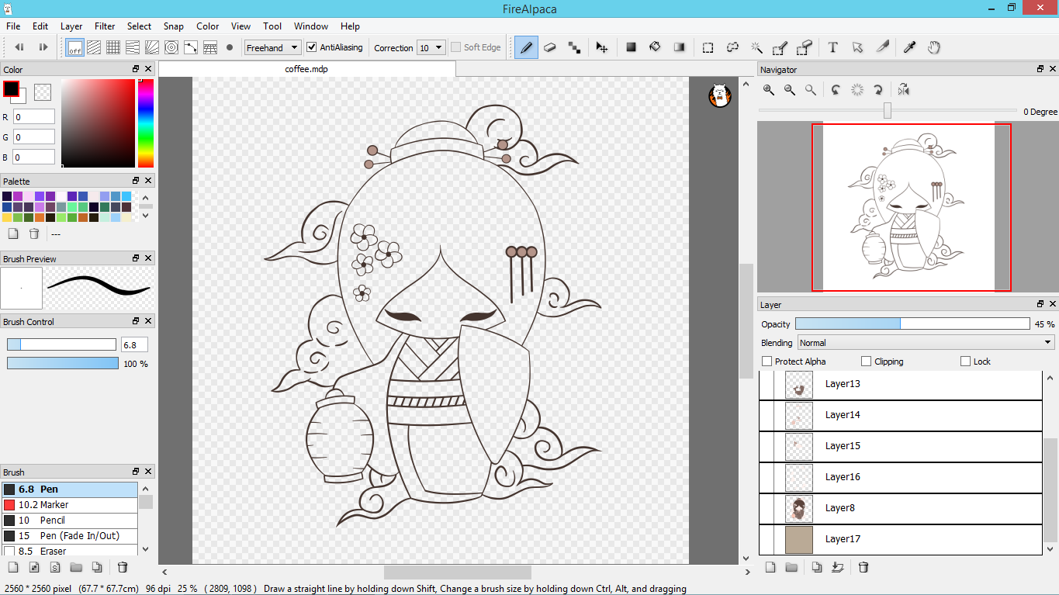Select Marker brush in Brush list

click(x=70, y=505)
